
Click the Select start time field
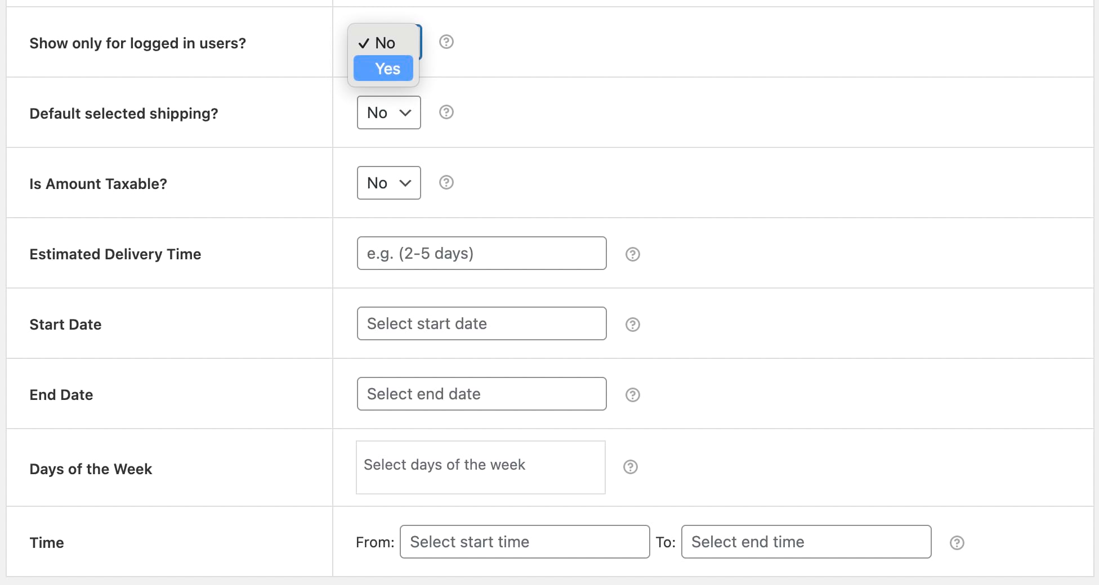524,542
